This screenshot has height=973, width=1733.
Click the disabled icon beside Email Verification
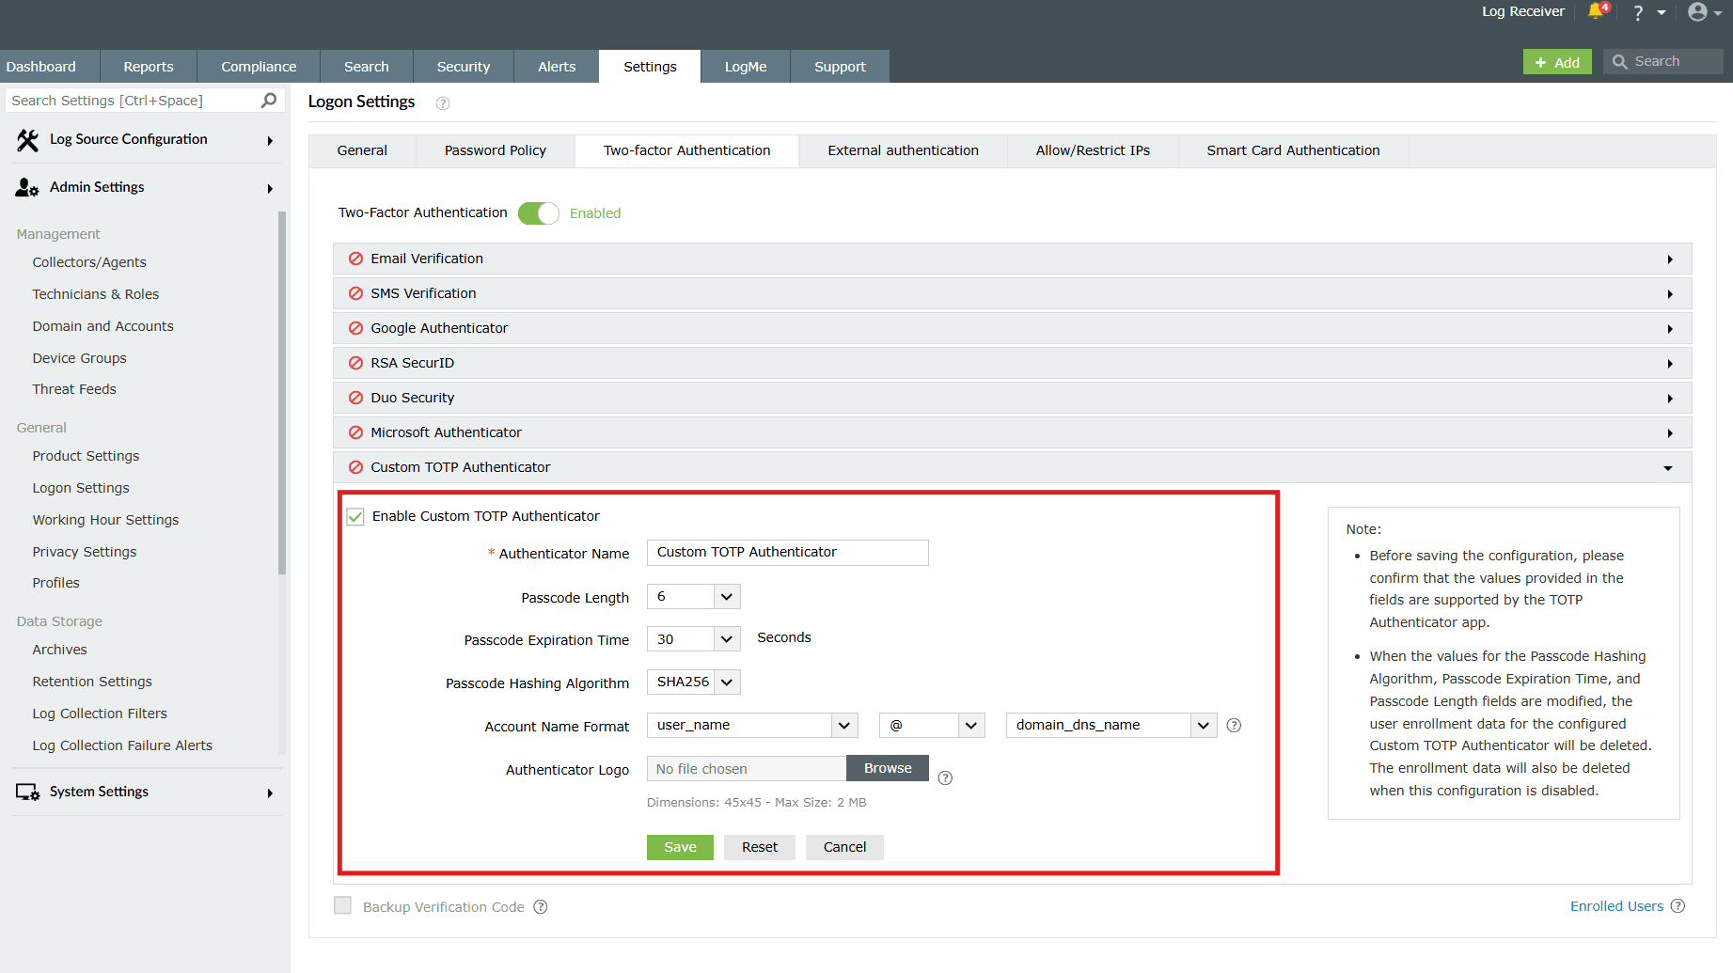tap(356, 259)
